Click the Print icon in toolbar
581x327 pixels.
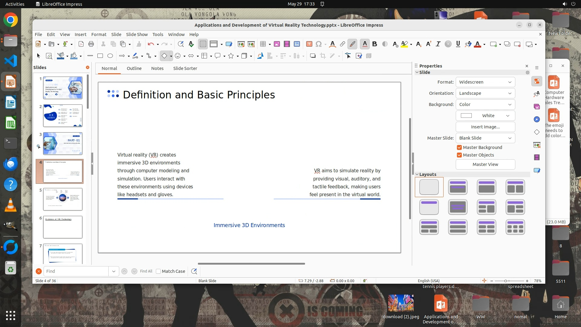tap(91, 44)
